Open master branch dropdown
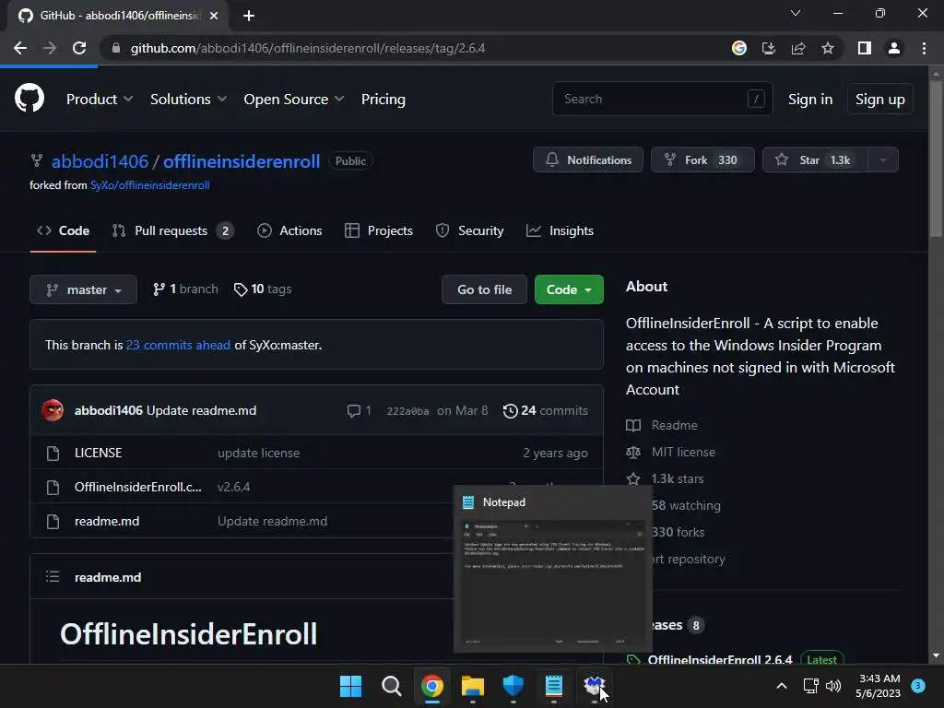The width and height of the screenshot is (944, 708). click(x=84, y=289)
